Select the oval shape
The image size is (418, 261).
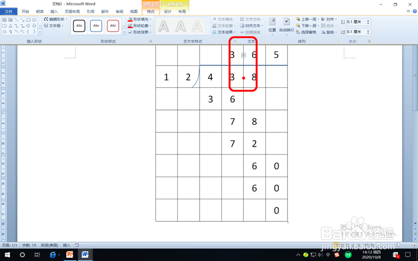34,20
